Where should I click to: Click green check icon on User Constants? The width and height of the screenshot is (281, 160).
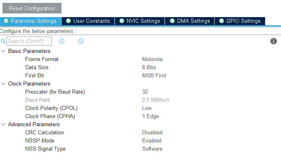68,21
